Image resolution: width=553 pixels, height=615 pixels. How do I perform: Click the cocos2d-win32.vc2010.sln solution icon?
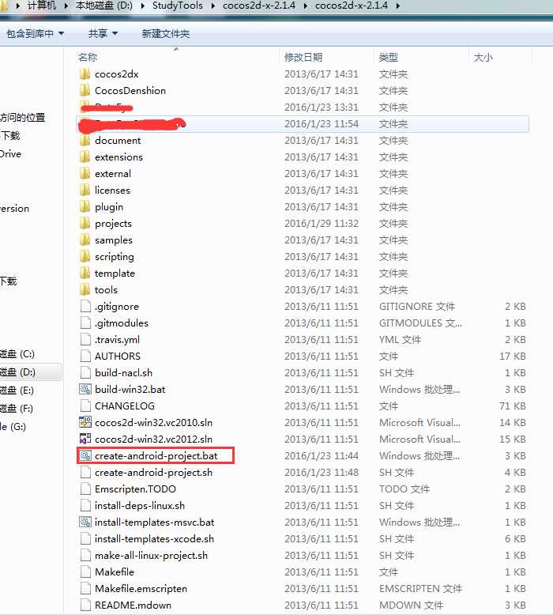tap(85, 422)
